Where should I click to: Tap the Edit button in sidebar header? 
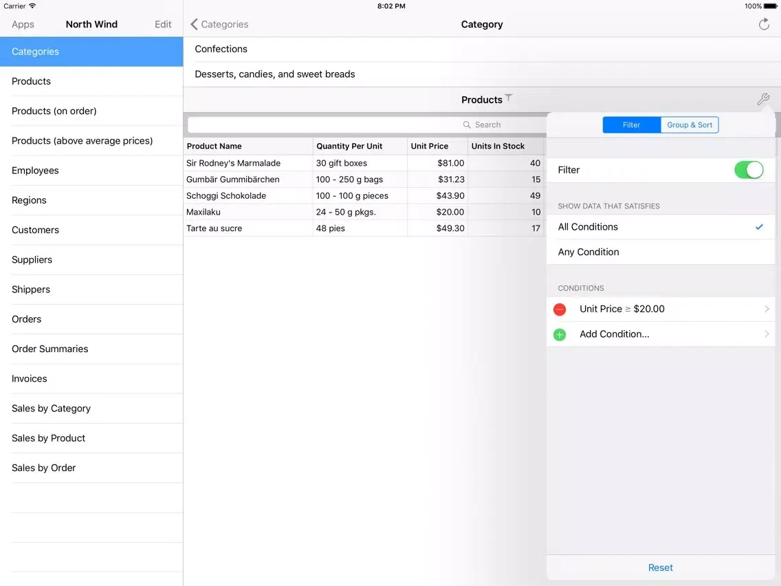click(x=163, y=24)
